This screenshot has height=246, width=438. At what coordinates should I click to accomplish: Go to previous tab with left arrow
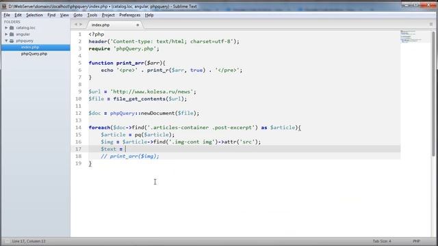point(75,25)
